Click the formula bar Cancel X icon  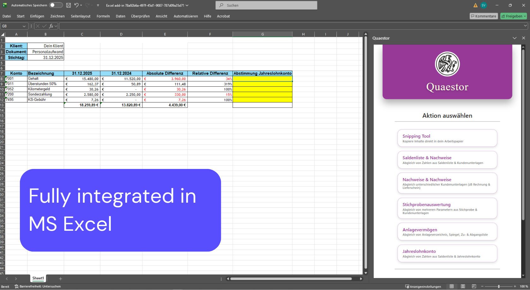pyautogui.click(x=38, y=26)
